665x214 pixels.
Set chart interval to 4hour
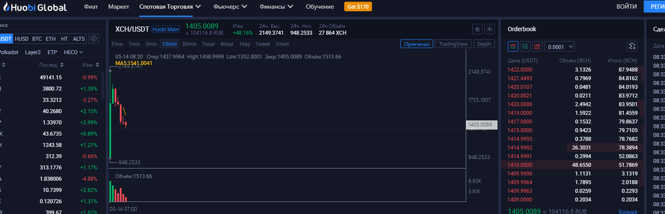[227, 44]
